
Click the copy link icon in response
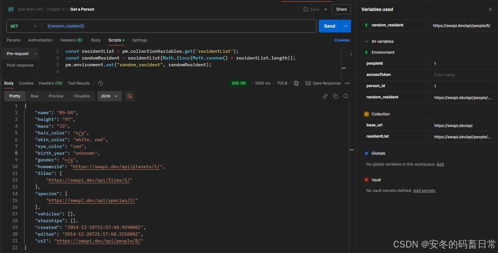tap(325, 96)
